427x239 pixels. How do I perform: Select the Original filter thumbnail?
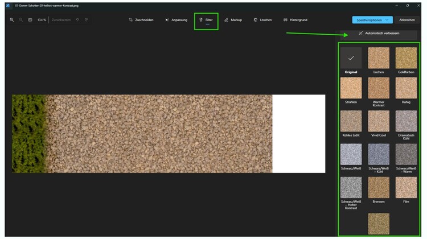[x=351, y=58]
